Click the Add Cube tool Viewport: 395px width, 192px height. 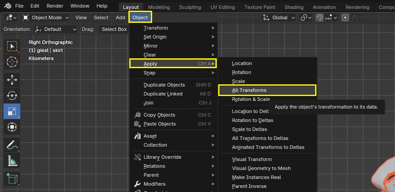(x=12, y=179)
